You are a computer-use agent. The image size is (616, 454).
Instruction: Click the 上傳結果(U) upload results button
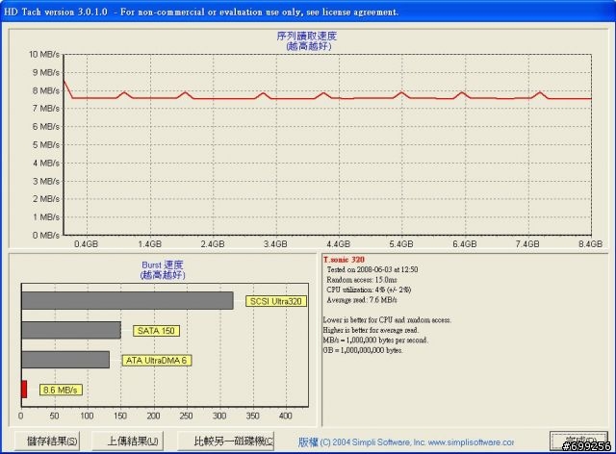tap(128, 441)
